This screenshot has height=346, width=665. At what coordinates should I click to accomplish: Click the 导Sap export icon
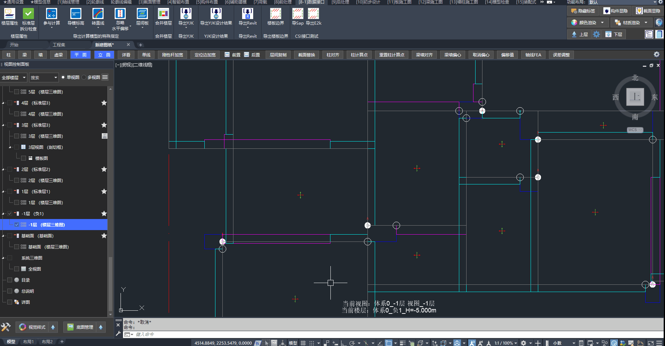[x=298, y=14]
